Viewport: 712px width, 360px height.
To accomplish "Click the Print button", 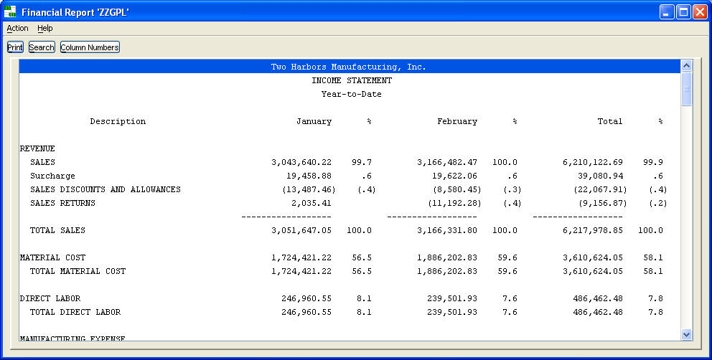I will point(15,47).
